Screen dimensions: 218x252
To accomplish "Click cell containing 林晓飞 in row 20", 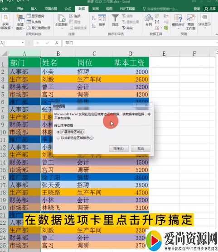I will pos(58,208).
